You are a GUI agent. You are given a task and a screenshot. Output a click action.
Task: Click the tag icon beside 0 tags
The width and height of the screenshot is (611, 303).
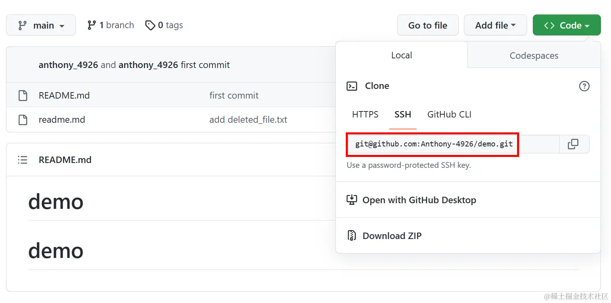tap(150, 25)
